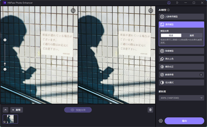Maximize the HitPaw Photo Enhancer window

(194, 3)
